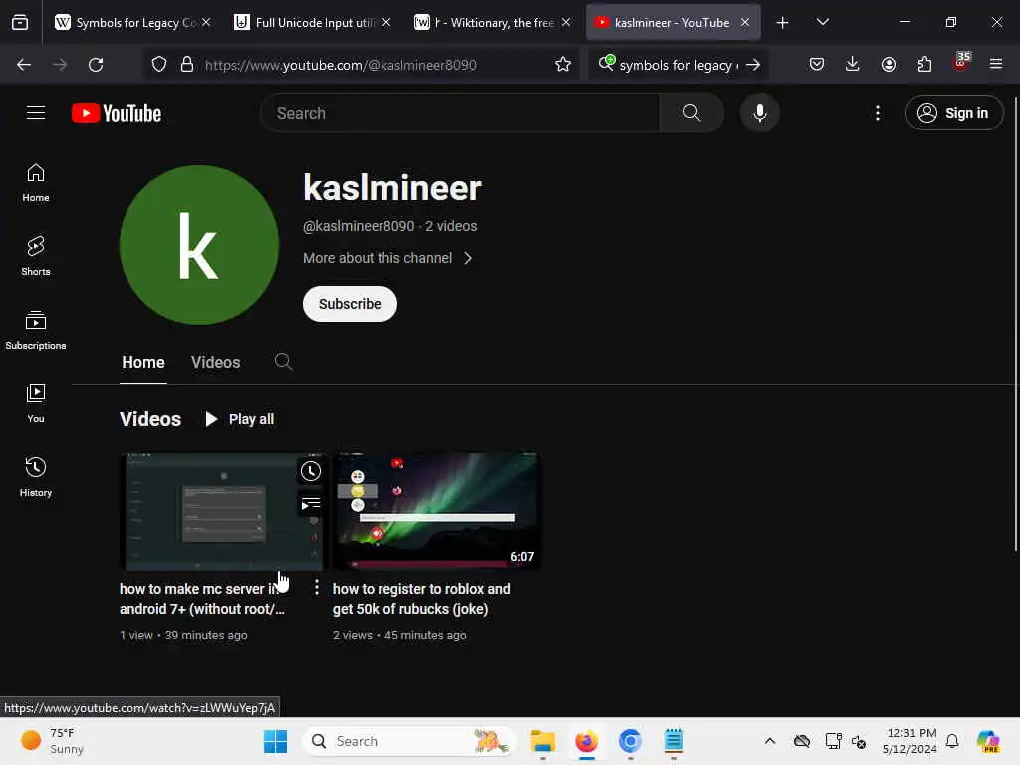Start voice search with the microphone

pos(759,113)
